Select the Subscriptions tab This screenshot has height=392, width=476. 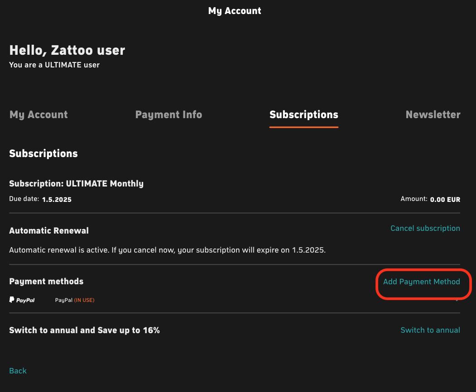pyautogui.click(x=303, y=115)
